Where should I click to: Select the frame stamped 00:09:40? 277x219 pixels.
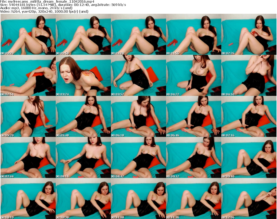click(x=249, y=157)
